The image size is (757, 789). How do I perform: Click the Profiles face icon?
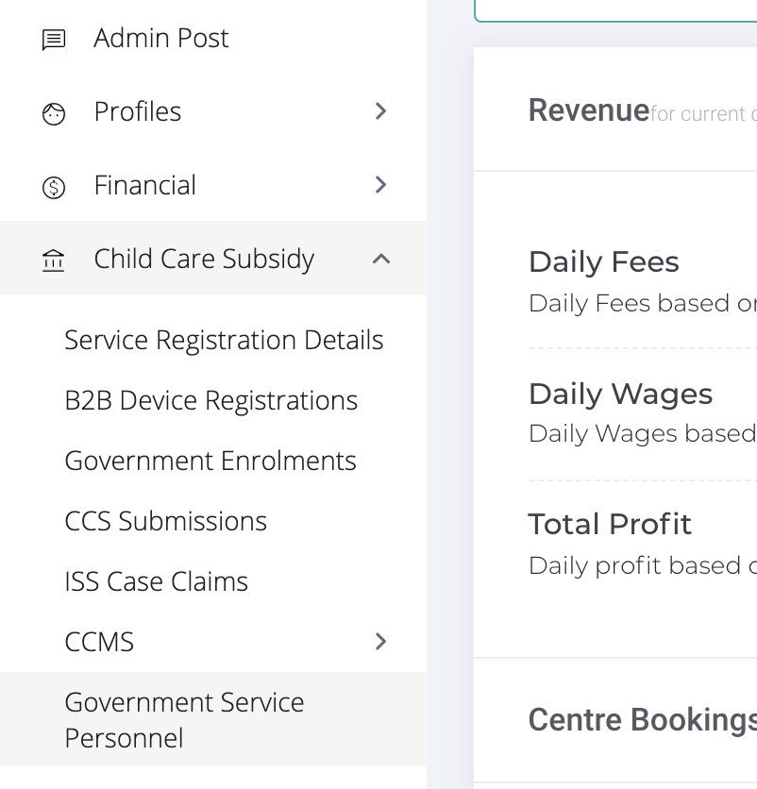coord(54,113)
